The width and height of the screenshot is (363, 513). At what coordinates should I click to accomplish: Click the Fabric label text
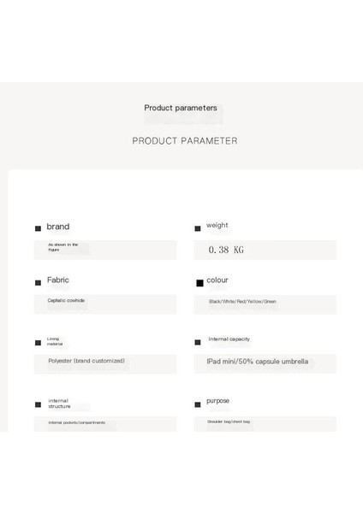pos(58,280)
